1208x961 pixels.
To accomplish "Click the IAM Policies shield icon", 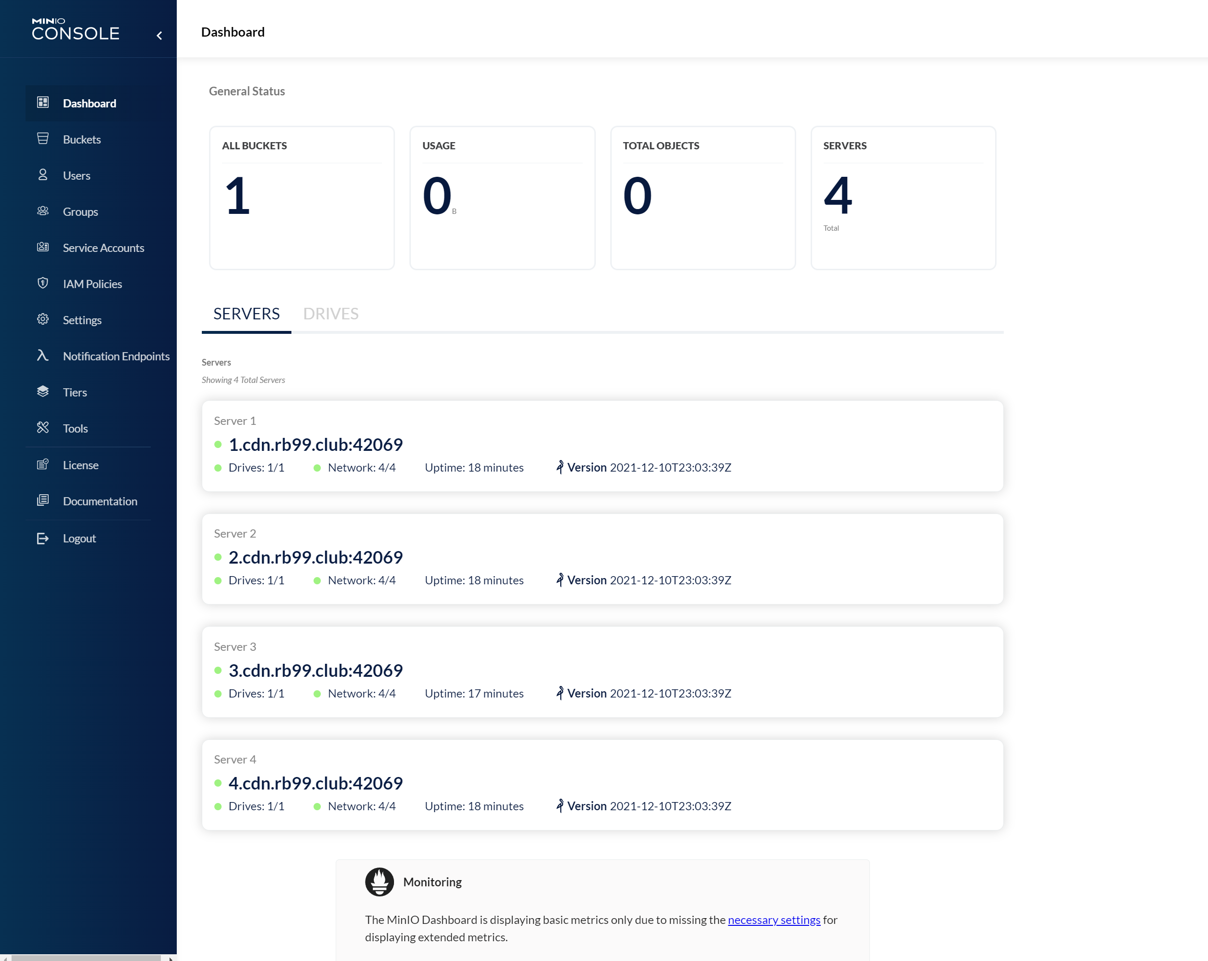I will 43,284.
